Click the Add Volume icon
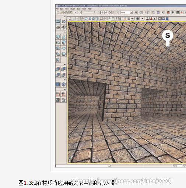The image size is (186, 188). [64, 84]
